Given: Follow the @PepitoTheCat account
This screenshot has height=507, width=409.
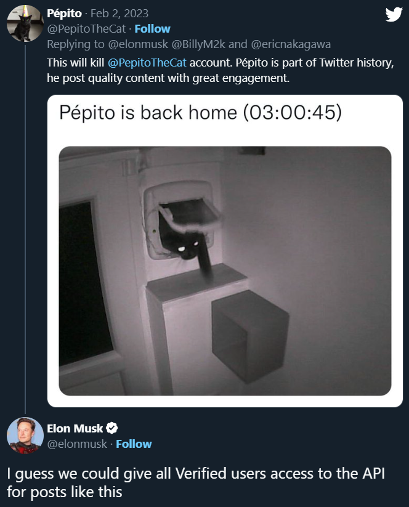Looking at the screenshot, I should (x=153, y=29).
